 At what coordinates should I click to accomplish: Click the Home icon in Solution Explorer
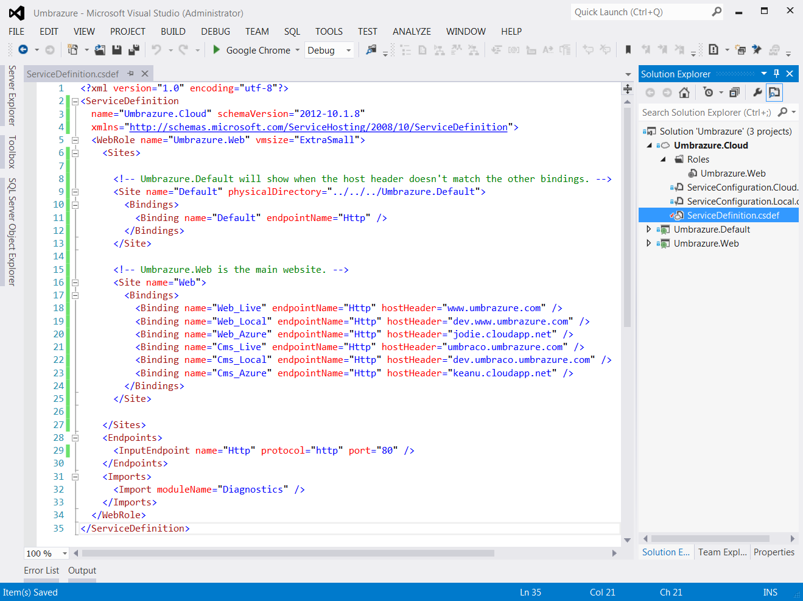(684, 93)
